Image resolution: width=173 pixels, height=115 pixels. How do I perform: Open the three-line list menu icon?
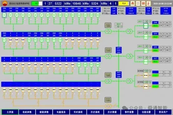coord(138,3)
